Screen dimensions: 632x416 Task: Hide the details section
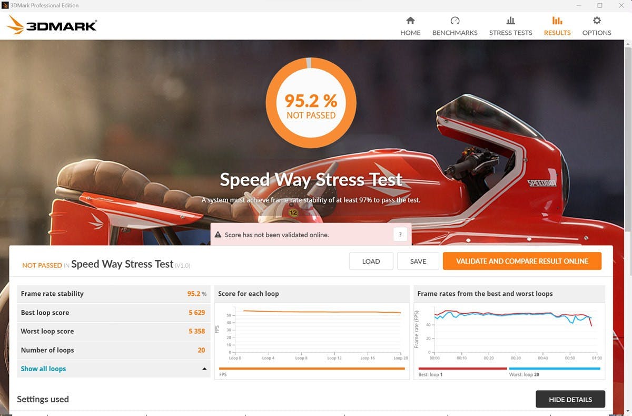point(570,399)
